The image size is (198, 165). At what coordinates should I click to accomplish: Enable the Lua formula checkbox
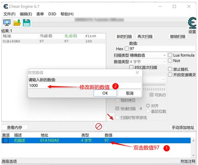click(170, 55)
